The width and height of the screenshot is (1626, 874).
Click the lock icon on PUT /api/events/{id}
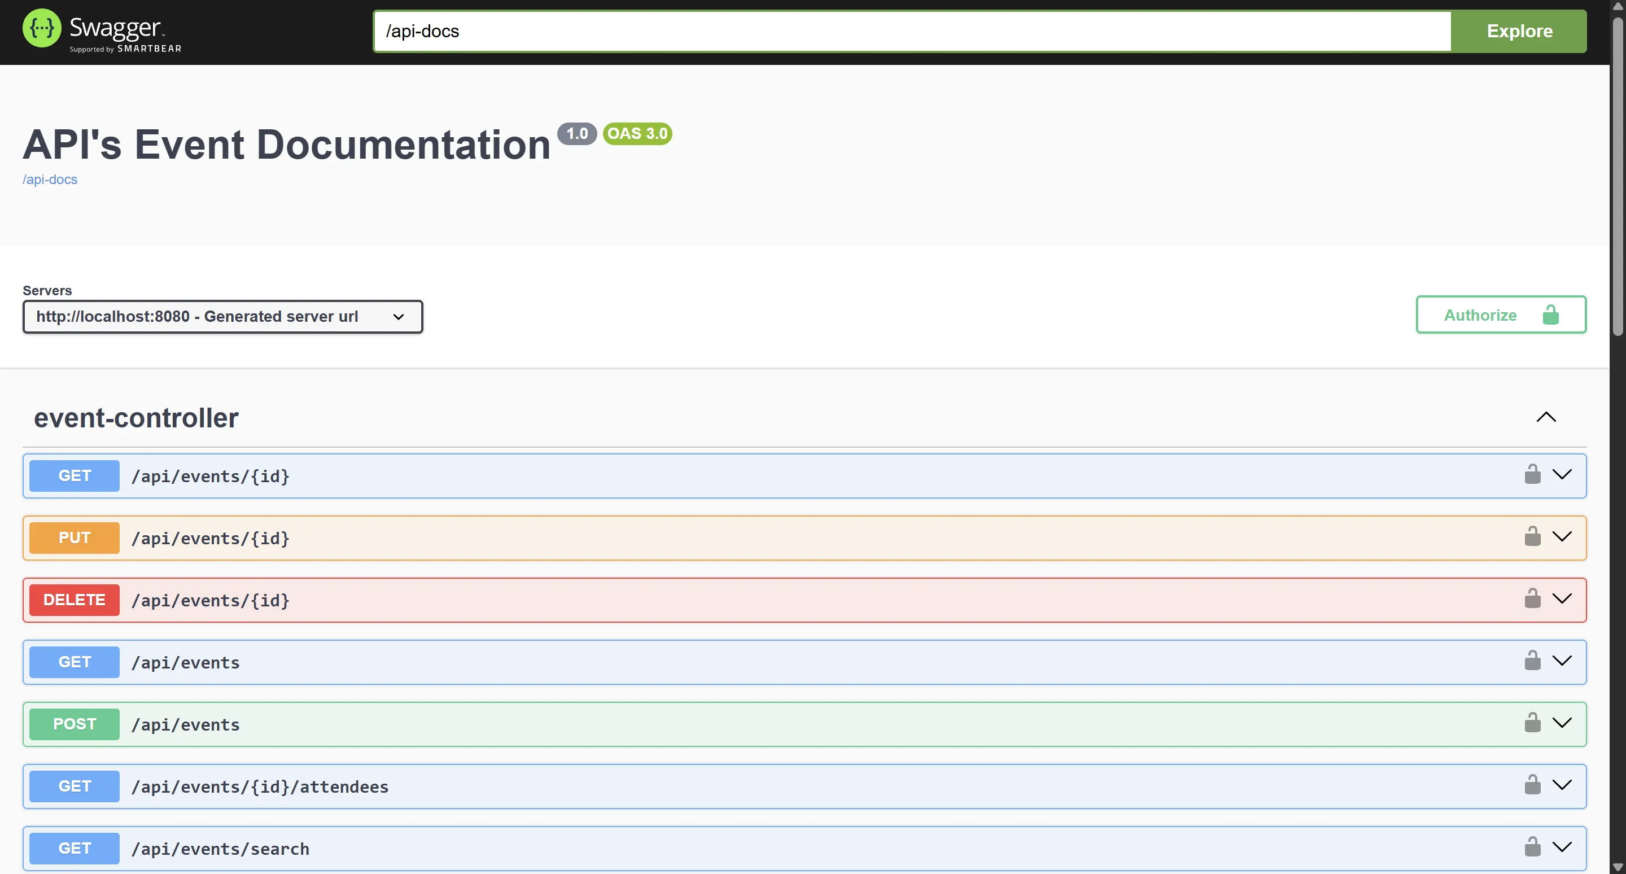(x=1533, y=537)
